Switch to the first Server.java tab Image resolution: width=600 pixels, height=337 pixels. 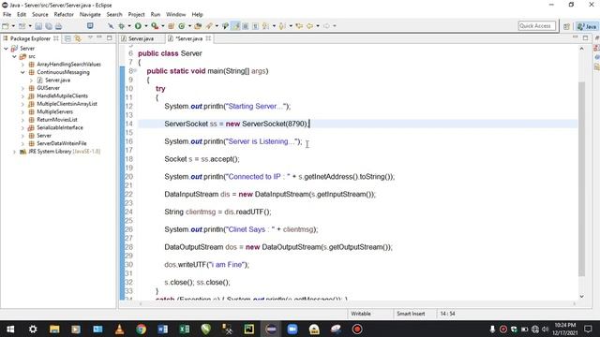pyautogui.click(x=141, y=38)
